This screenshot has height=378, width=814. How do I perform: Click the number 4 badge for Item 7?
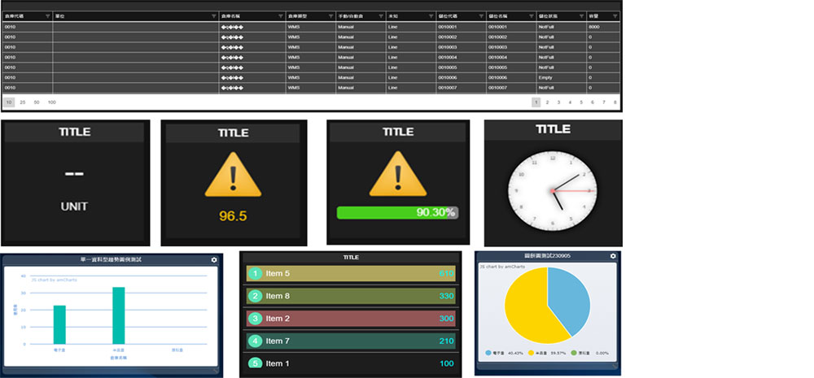click(256, 341)
